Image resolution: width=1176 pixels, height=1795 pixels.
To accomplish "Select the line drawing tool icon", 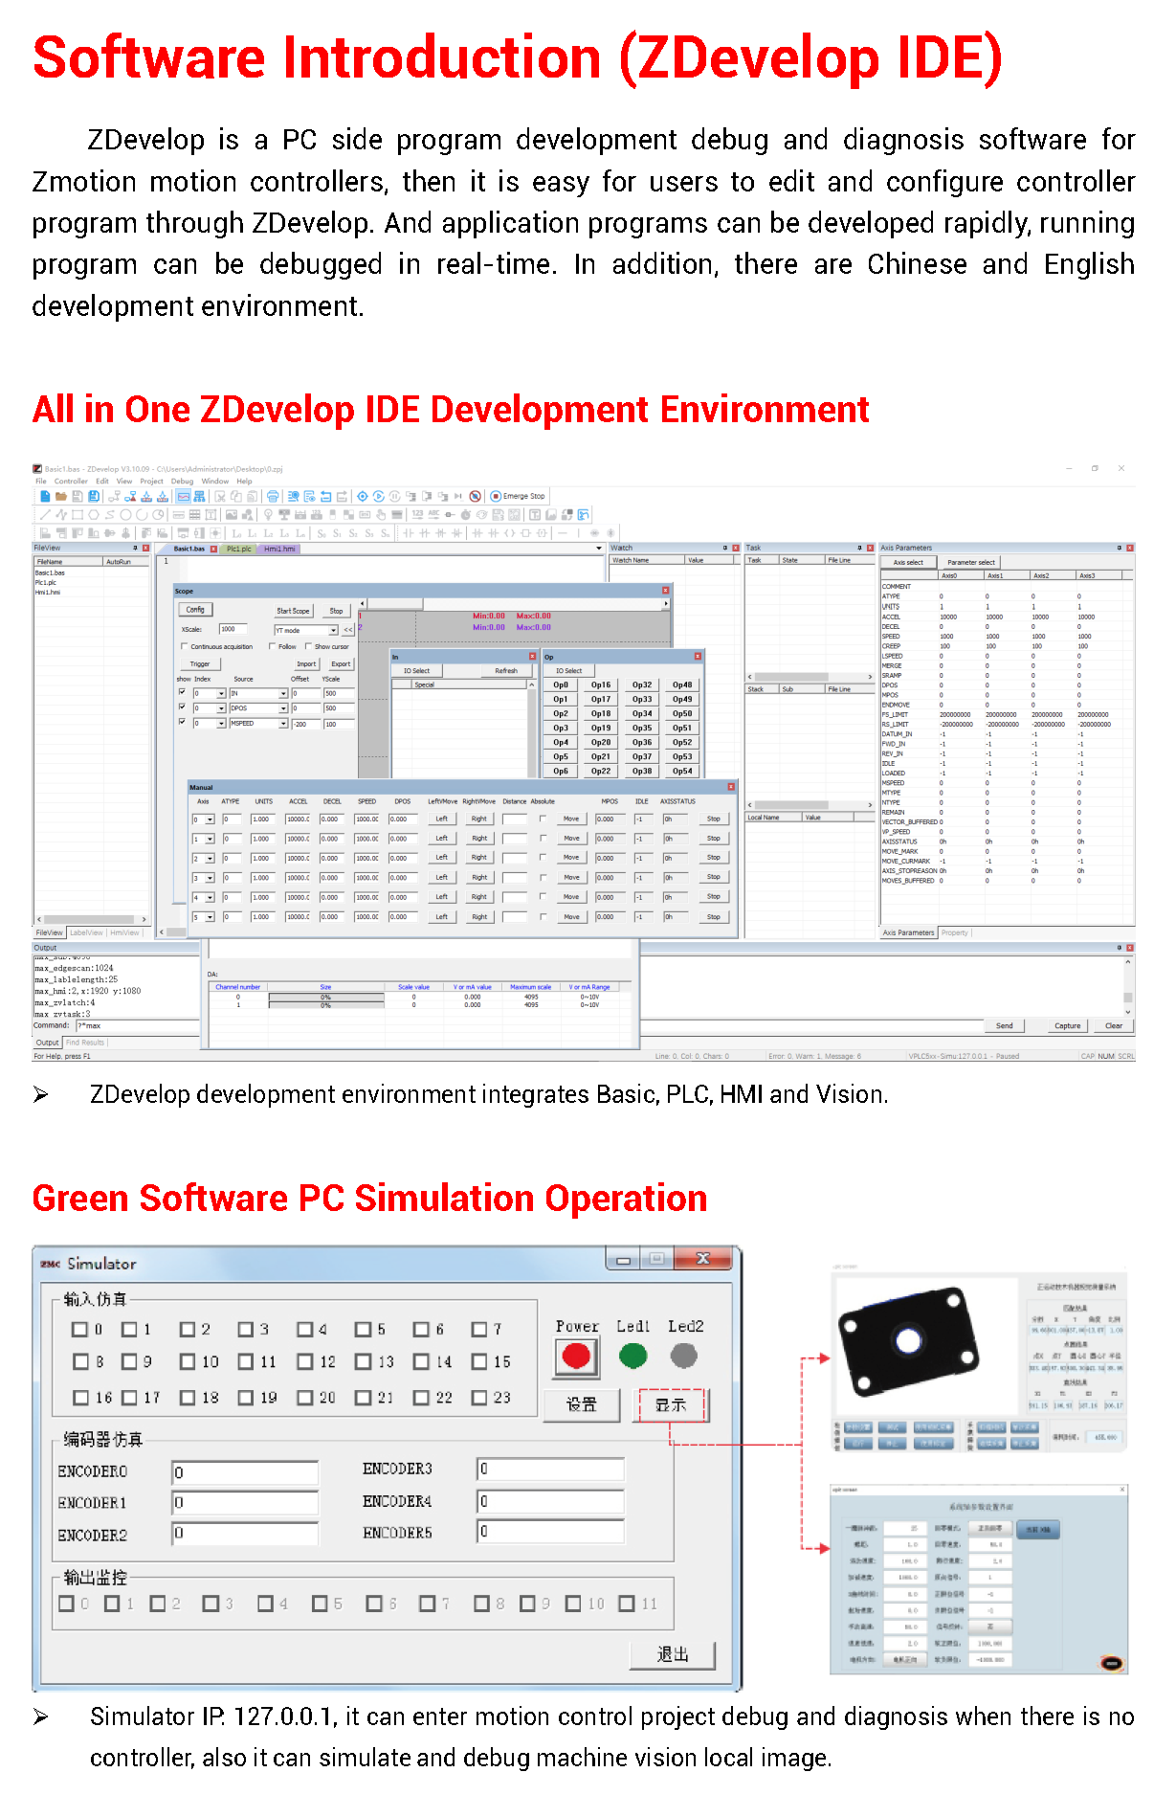I will 45,515.
